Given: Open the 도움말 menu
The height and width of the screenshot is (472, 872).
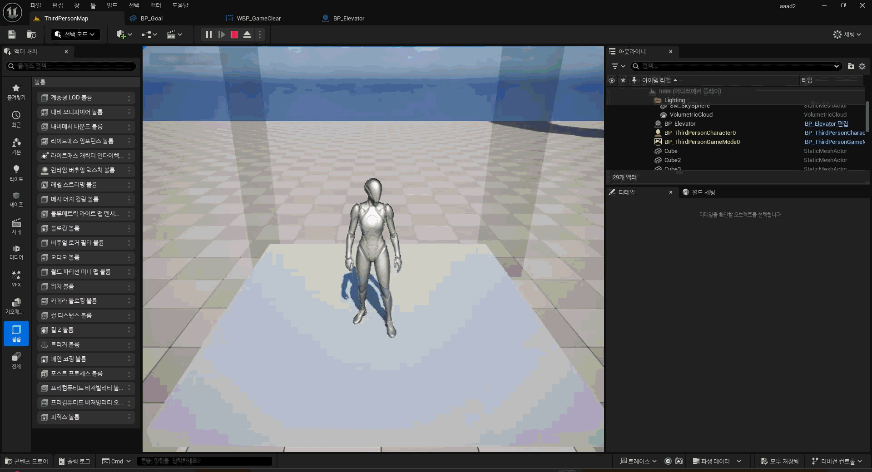Looking at the screenshot, I should point(180,5).
